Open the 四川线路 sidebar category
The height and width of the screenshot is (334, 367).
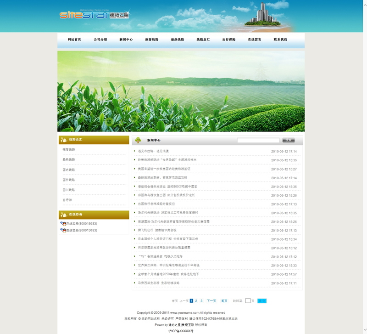pos(69,190)
